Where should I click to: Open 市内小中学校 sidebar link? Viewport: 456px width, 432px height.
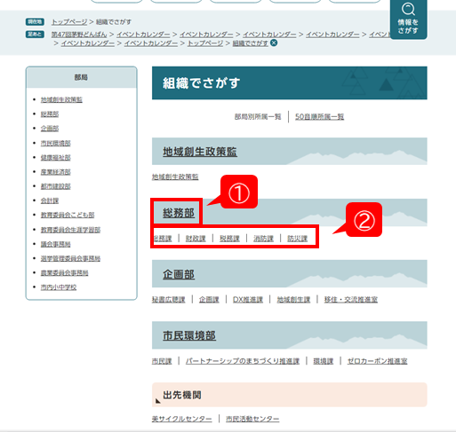point(59,287)
